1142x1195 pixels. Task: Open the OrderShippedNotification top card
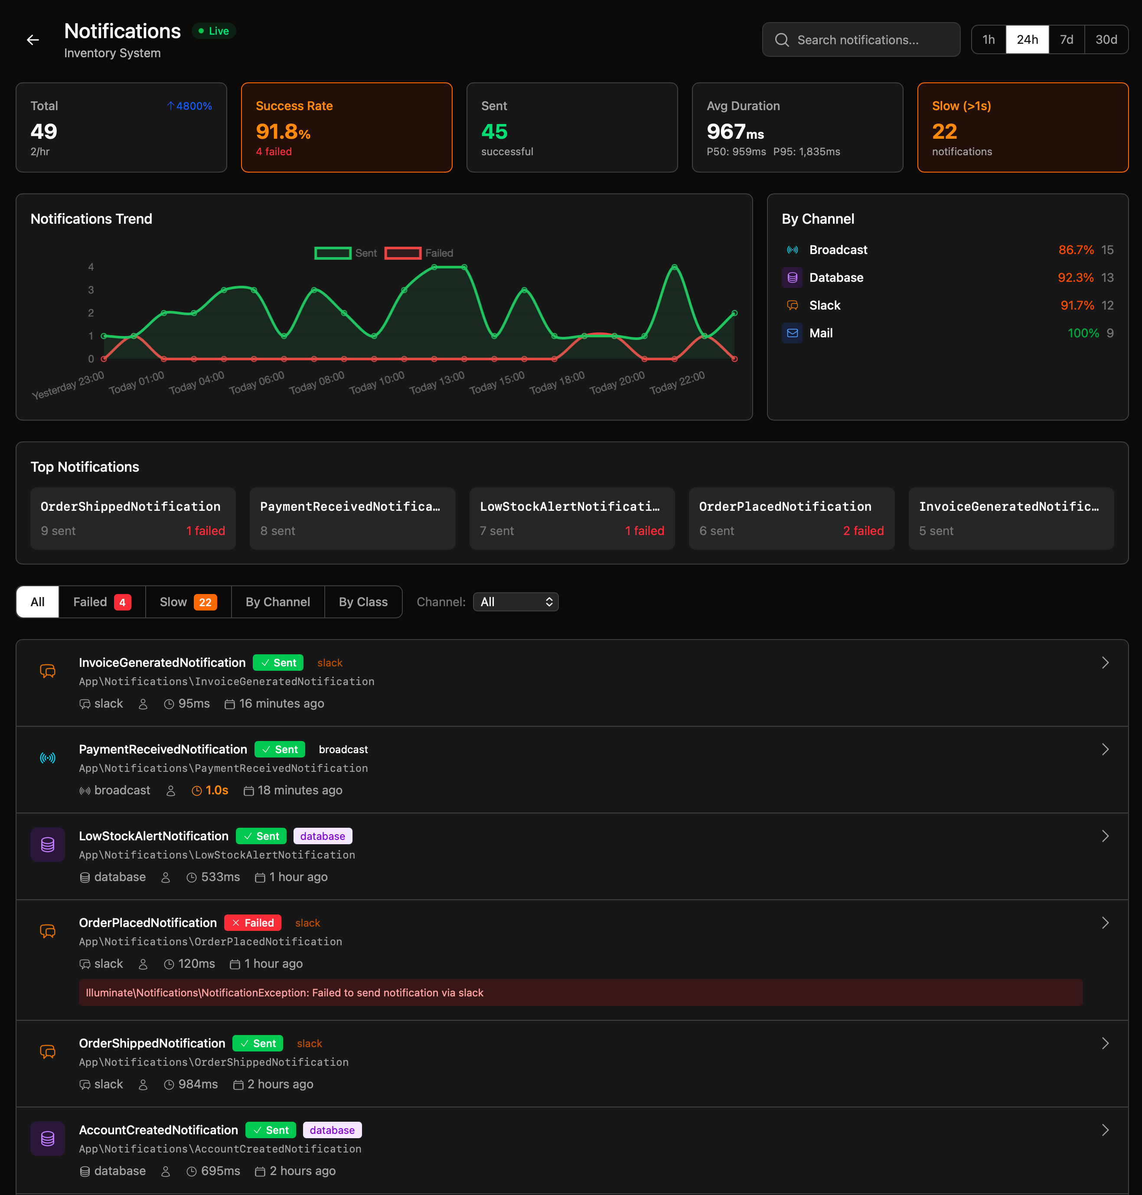(x=133, y=518)
